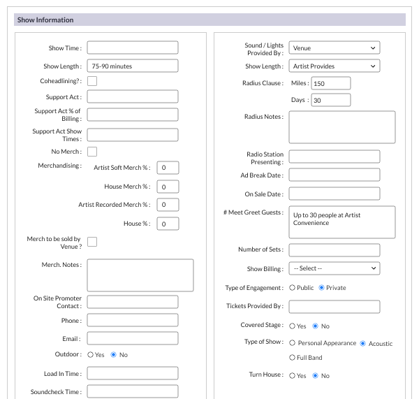Select Public for Type of Engagement

292,287
